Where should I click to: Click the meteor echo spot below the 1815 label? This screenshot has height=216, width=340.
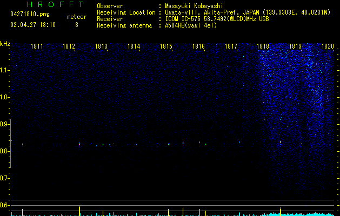point(169,144)
